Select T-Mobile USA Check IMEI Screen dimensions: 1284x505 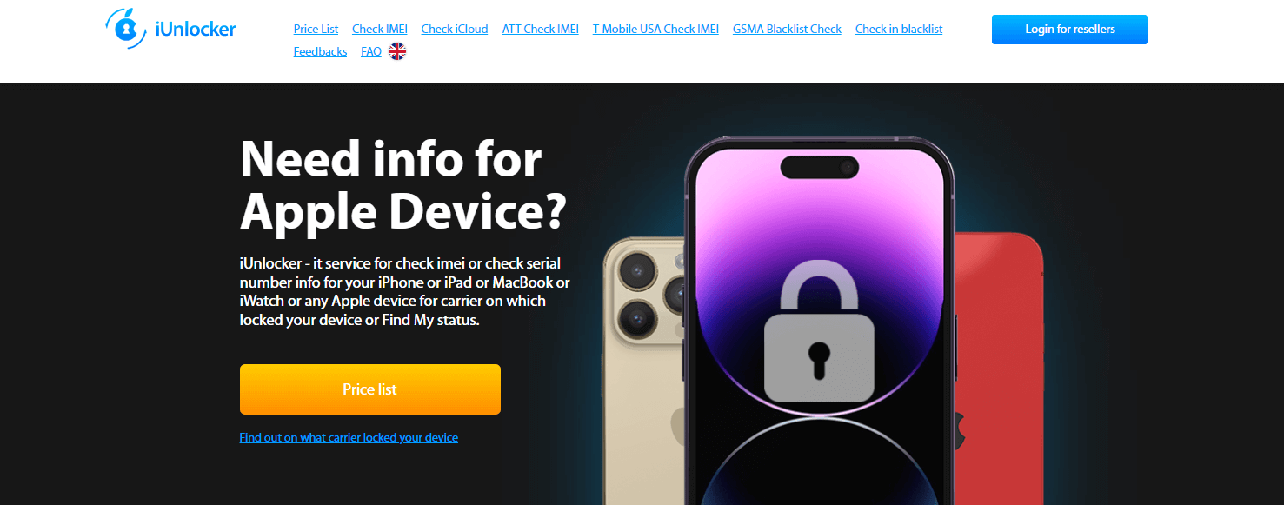pyautogui.click(x=655, y=29)
